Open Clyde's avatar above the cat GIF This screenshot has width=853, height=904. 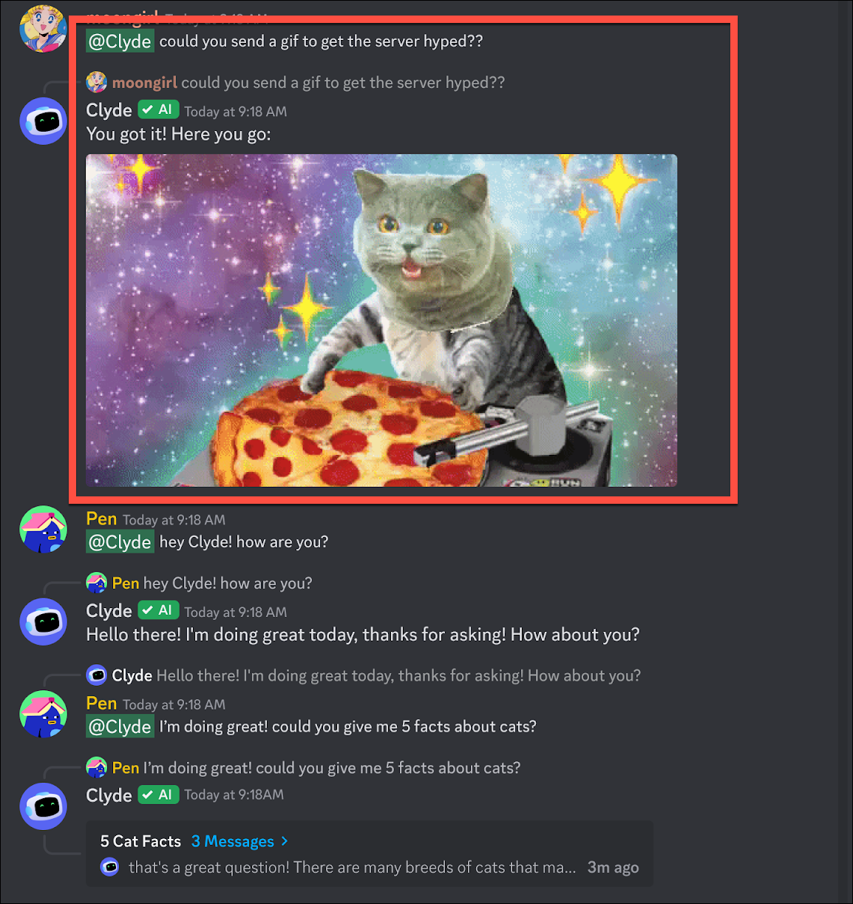43,121
